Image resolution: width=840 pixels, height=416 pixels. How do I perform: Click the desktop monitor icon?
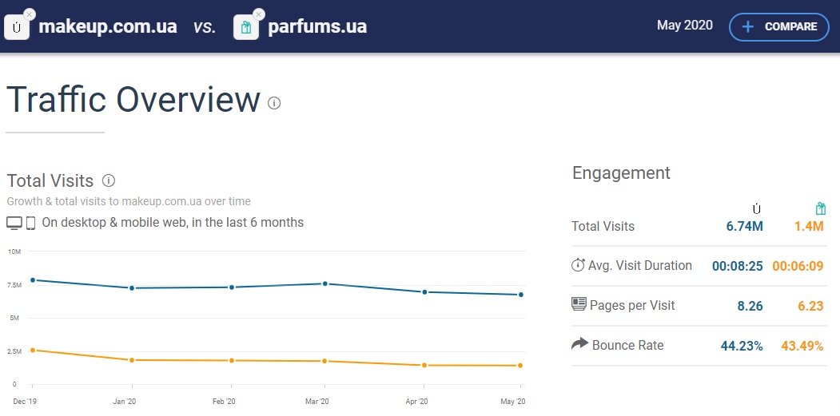point(14,223)
